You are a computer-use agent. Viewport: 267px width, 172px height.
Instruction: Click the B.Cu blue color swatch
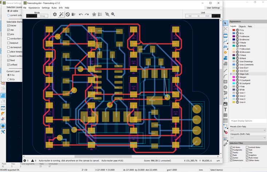point(234,33)
